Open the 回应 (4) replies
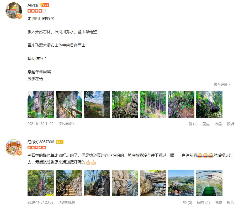This screenshot has width=239, height=208. click(x=203, y=202)
